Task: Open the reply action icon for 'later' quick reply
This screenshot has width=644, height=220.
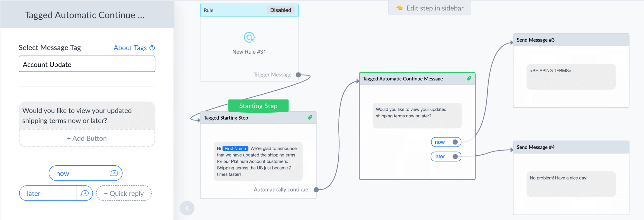Action: pos(85,193)
